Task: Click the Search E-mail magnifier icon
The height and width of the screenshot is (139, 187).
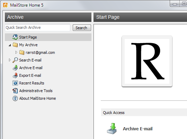Action: [15, 60]
